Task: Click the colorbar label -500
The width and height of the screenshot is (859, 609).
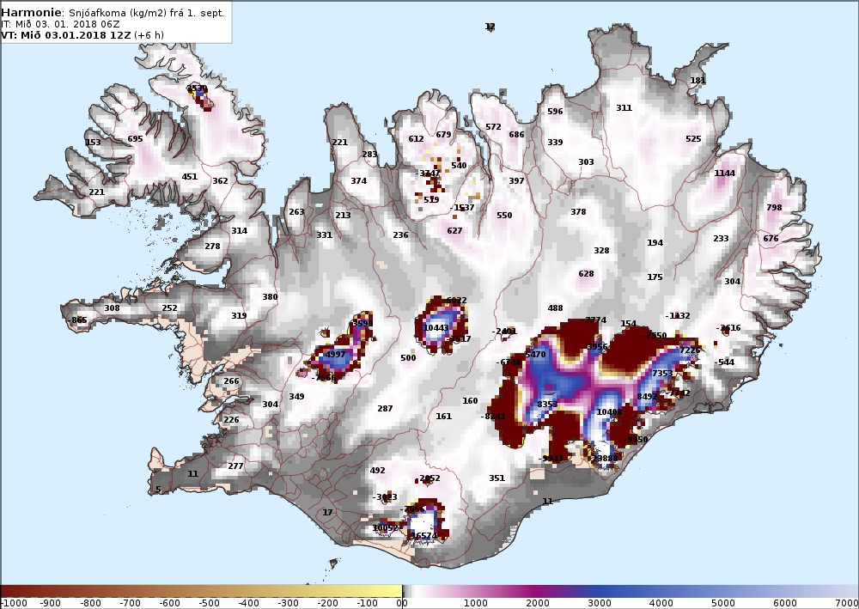Action: pos(209,604)
